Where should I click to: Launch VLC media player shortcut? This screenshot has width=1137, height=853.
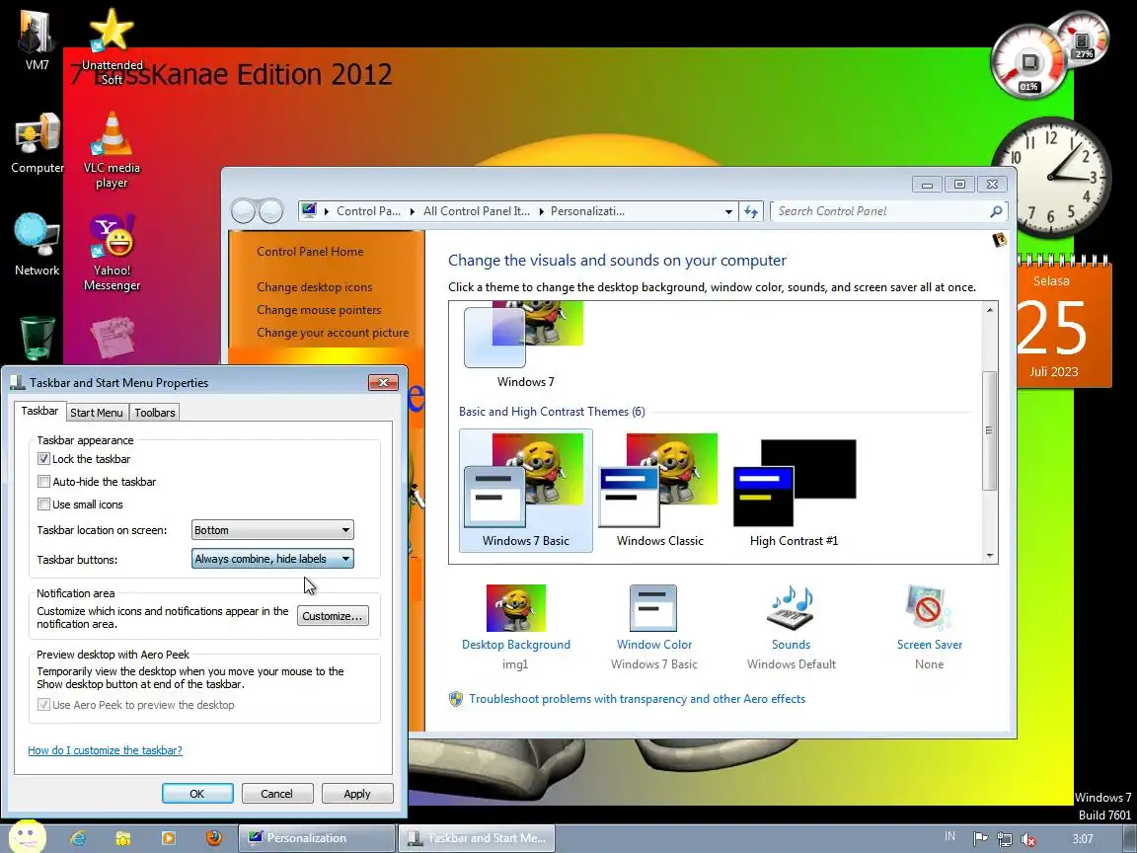(112, 151)
